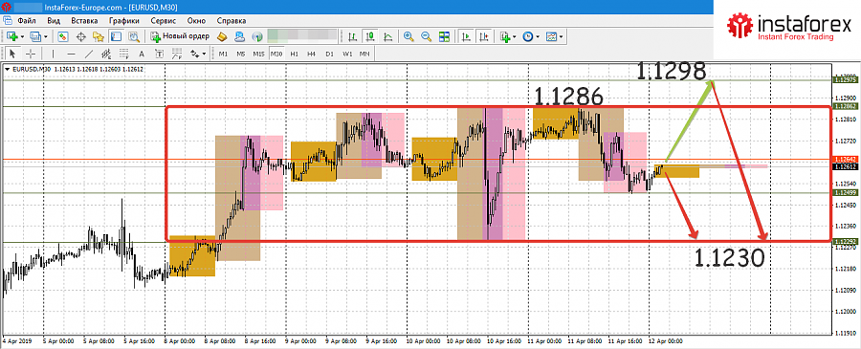Zoom in on the chart
This screenshot has height=349, width=861.
408,36
